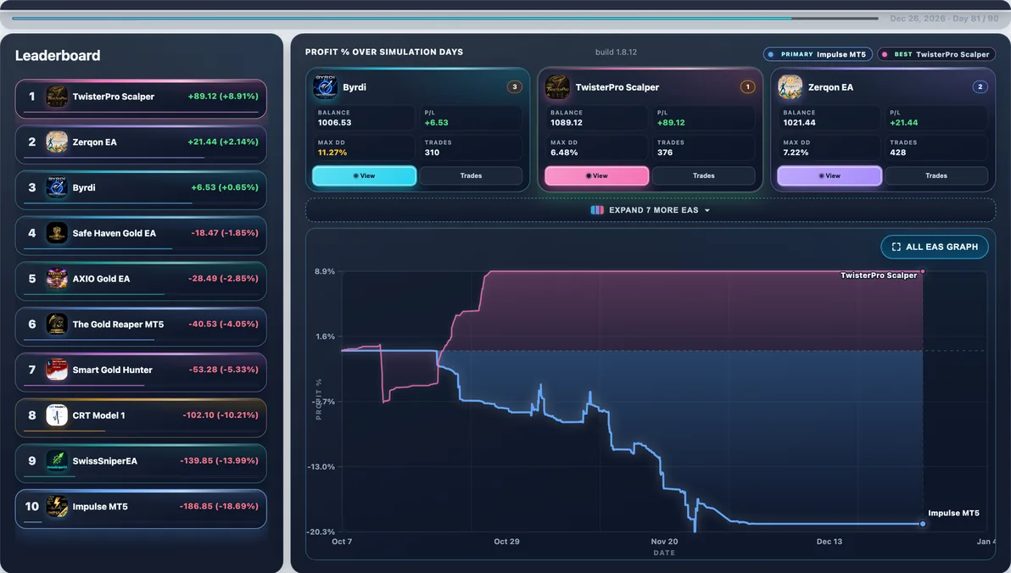Select leaderboard row 10 Impulse MT5
This screenshot has height=573, width=1011.
pyautogui.click(x=141, y=509)
